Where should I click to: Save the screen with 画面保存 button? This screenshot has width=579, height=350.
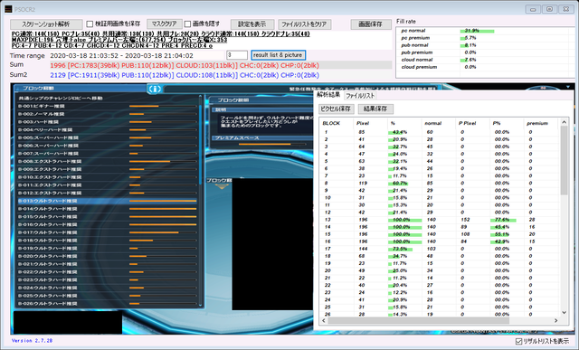click(371, 24)
